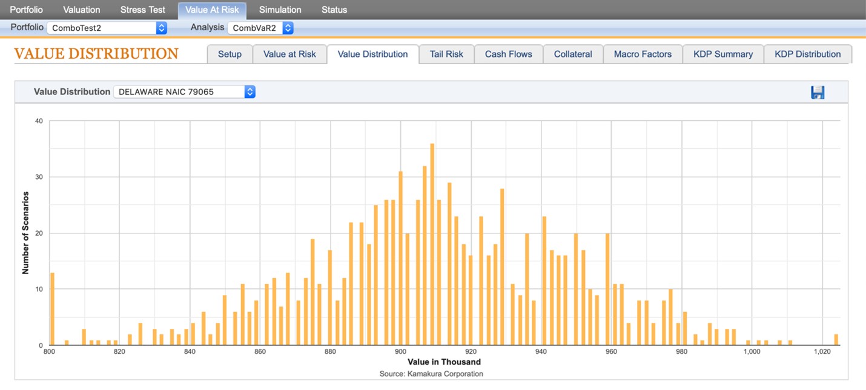Open the Value at Risk tab

click(289, 54)
